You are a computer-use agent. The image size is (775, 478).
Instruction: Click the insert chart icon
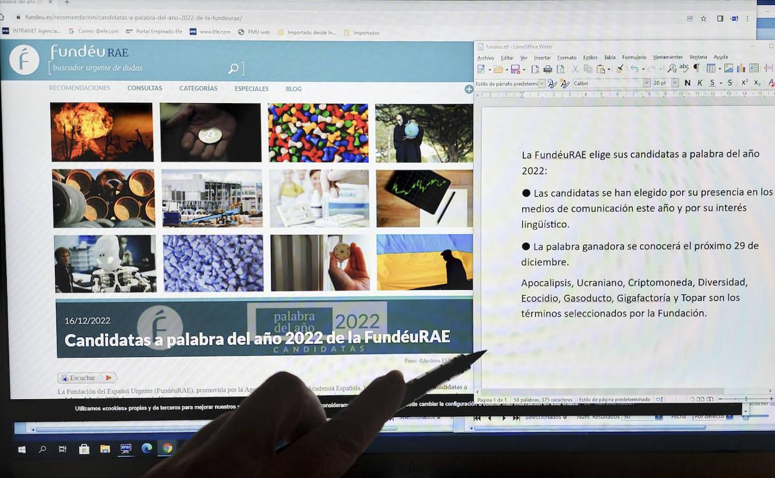(x=741, y=68)
